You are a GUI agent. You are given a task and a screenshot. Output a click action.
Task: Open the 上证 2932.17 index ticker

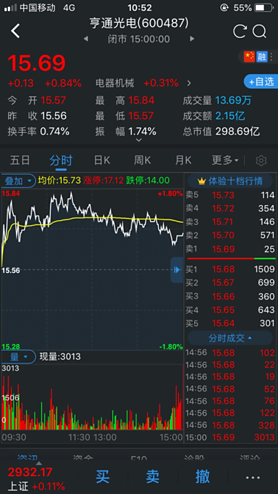[36, 479]
